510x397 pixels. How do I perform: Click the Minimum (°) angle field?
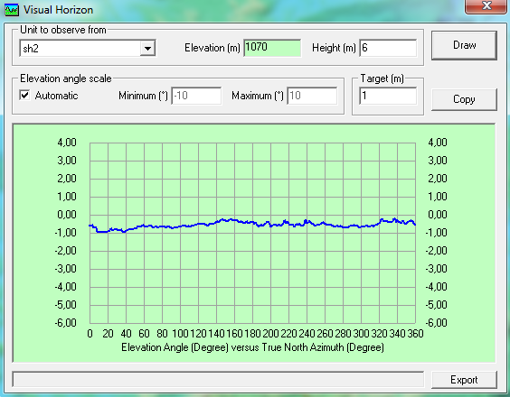point(196,96)
